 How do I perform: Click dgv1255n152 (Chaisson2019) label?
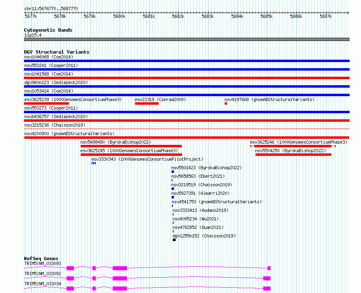click(x=204, y=236)
